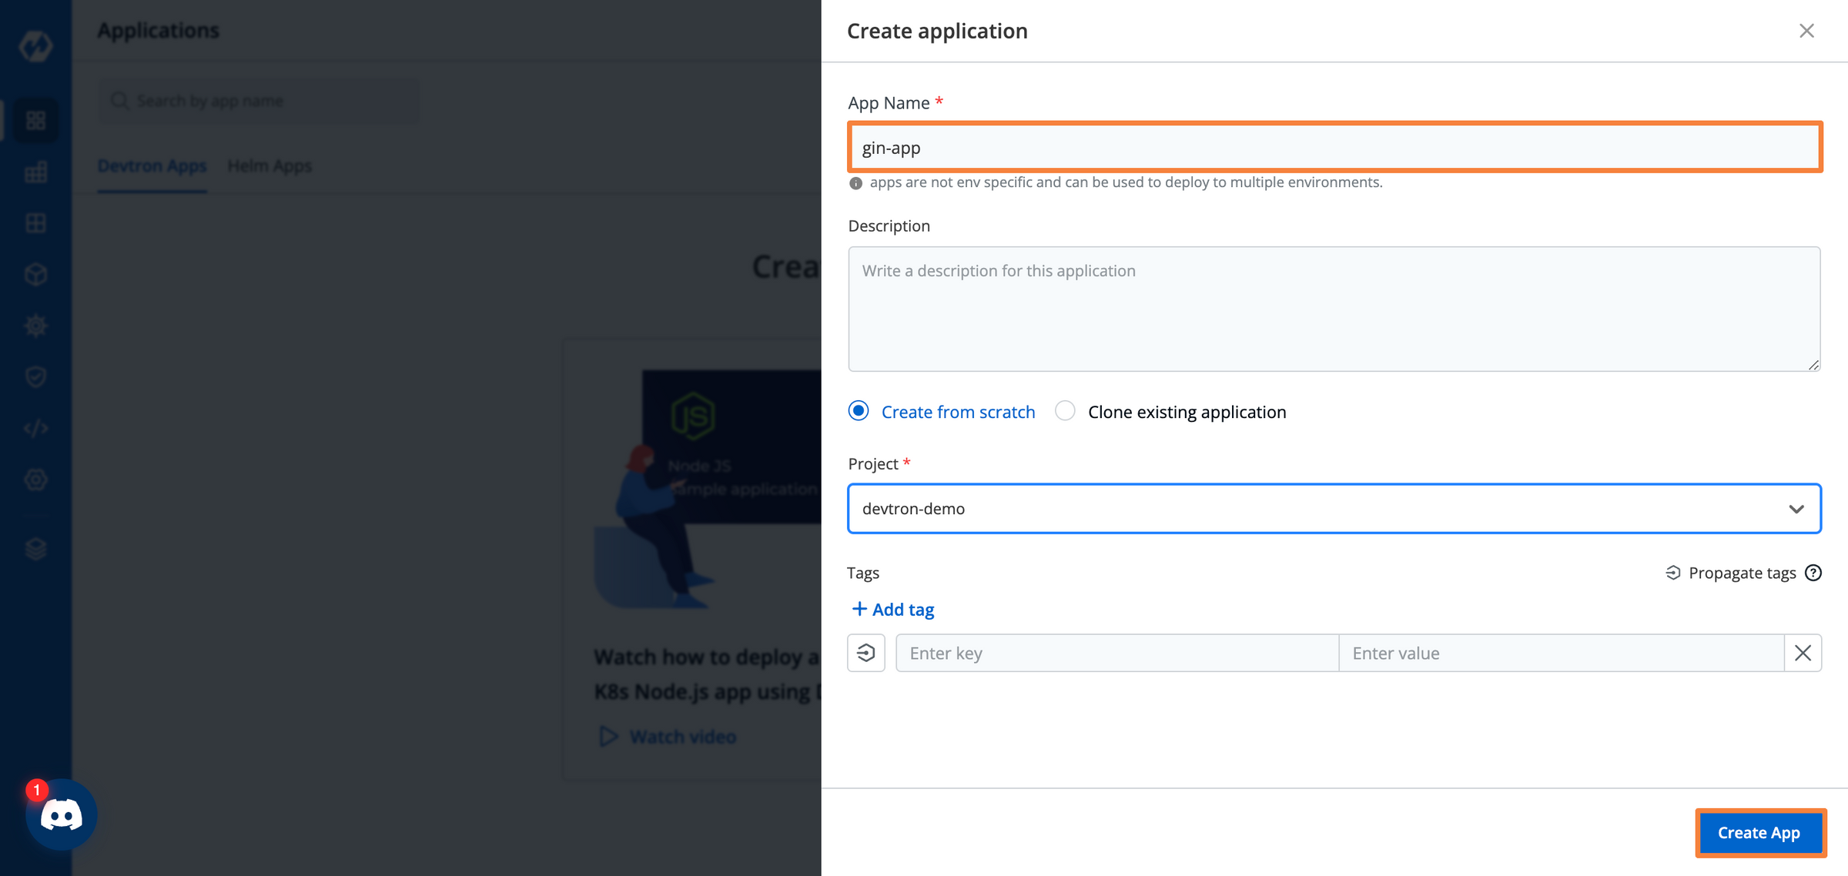
Task: Select the Jobs icon in the sidebar
Action: 35,172
